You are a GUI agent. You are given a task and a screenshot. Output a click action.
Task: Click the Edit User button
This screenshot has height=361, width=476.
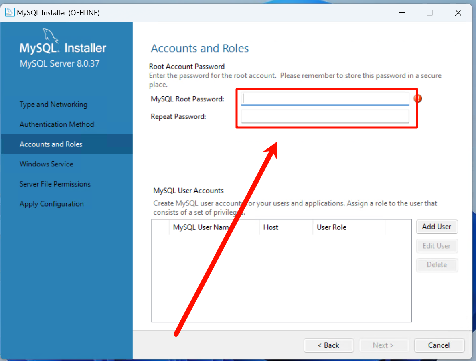437,246
